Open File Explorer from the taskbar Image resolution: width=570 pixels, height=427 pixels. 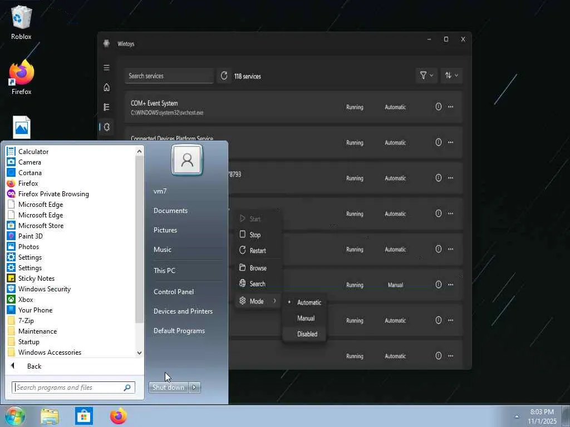(50, 416)
